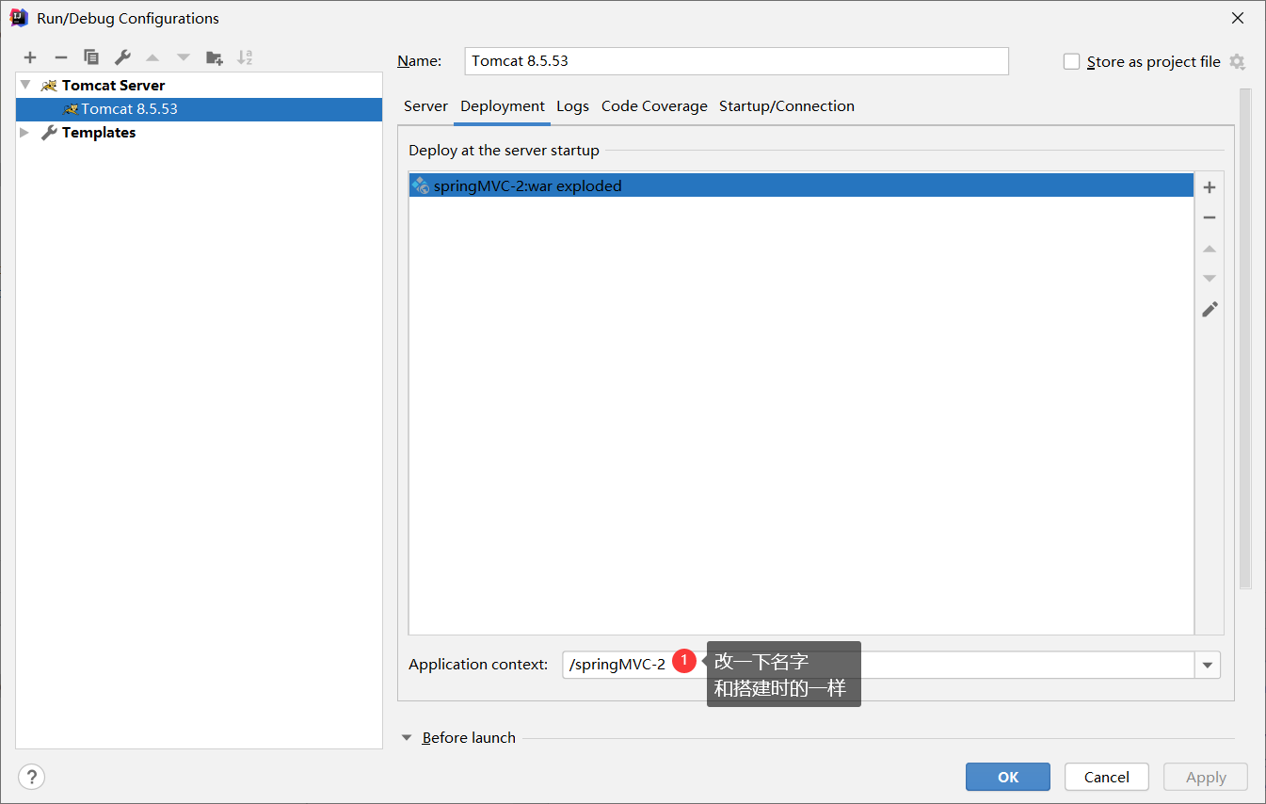
Task: Open Code Coverage tab
Action: 654,106
